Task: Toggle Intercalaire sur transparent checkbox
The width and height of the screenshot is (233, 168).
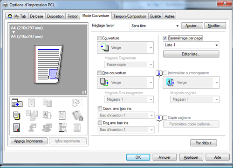Action: pos(165,73)
